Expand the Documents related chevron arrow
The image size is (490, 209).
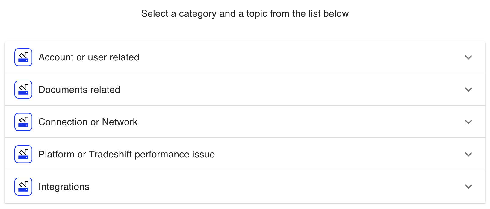pyautogui.click(x=468, y=90)
